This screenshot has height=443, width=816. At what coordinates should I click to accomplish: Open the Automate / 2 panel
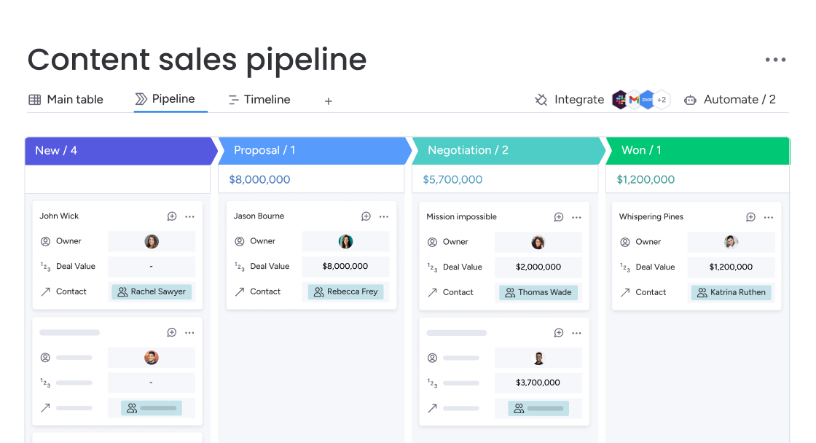tap(729, 100)
